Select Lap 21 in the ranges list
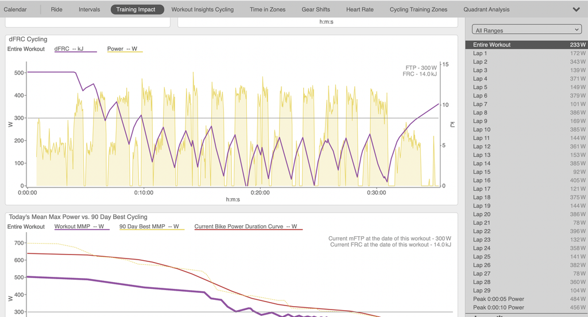Screen dimensions: 588x317 pos(527,222)
